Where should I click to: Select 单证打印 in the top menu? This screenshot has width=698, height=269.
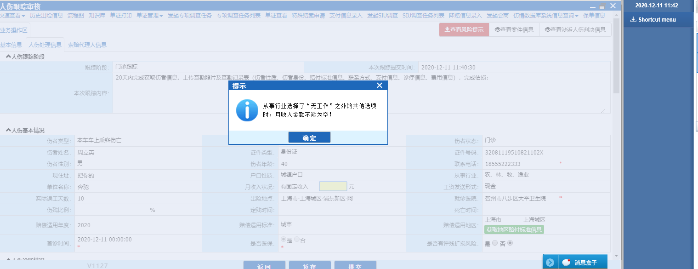(x=121, y=15)
